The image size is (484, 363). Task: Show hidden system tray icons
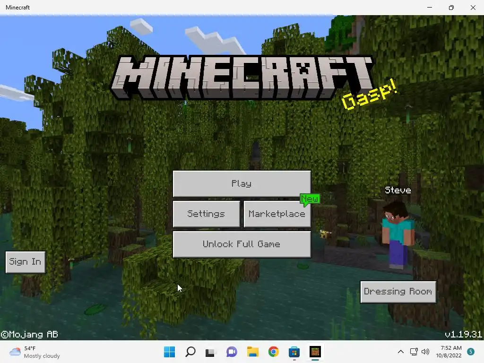click(x=401, y=352)
